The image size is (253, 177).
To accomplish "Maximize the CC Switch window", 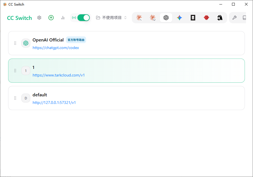I will click(x=233, y=4).
